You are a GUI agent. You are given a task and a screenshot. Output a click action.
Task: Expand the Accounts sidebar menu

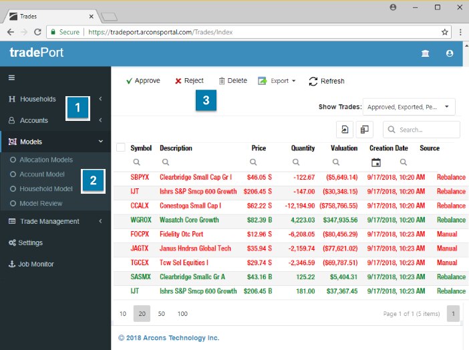(x=55, y=120)
